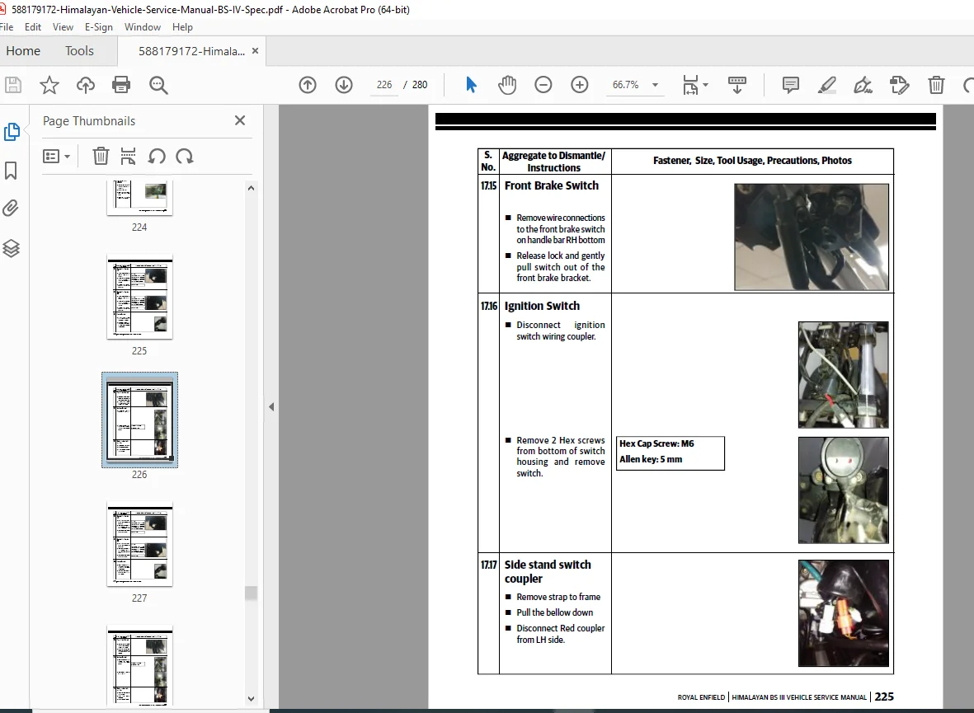Click the Save file icon

[13, 85]
